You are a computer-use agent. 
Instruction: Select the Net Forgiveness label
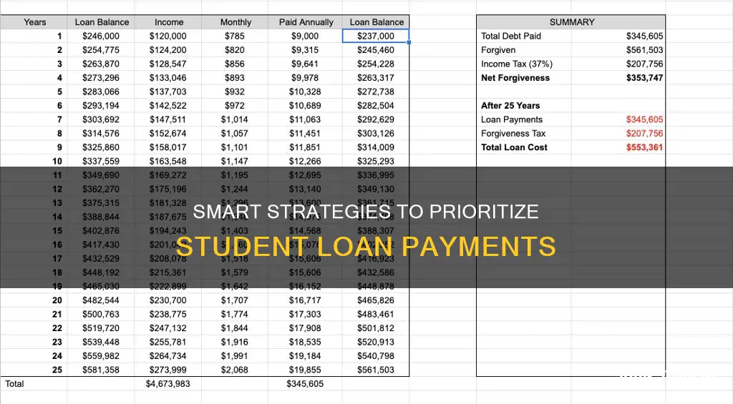pos(515,78)
